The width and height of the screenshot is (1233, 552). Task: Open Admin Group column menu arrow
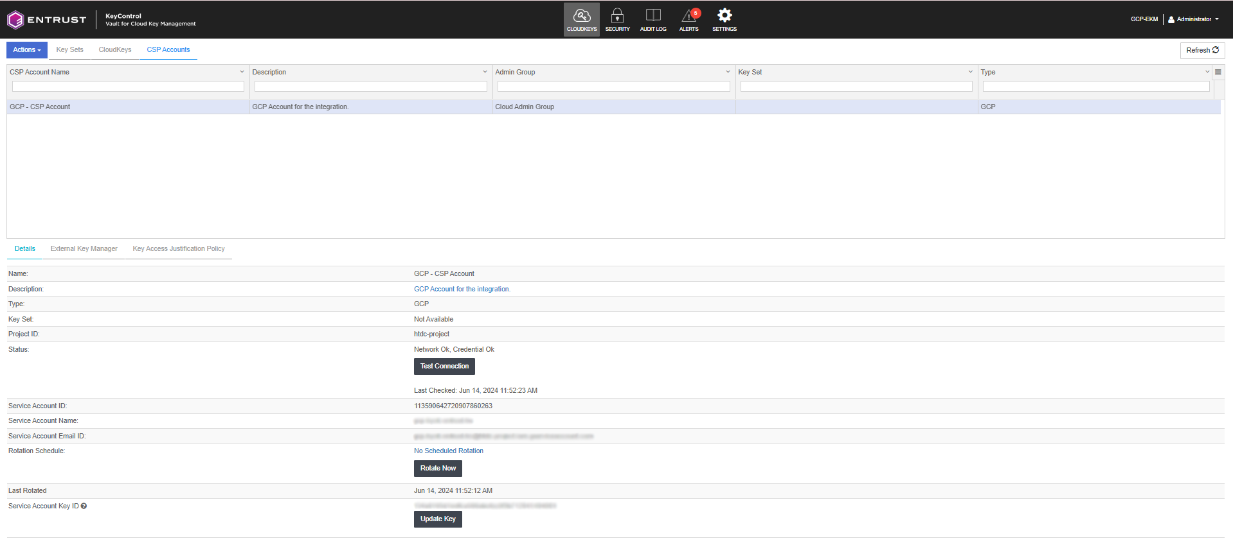click(x=728, y=72)
